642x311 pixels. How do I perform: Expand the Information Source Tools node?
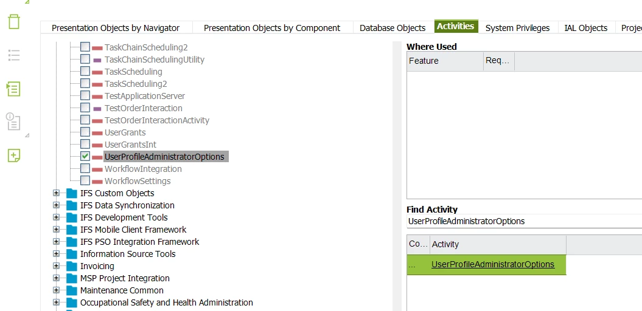(57, 254)
